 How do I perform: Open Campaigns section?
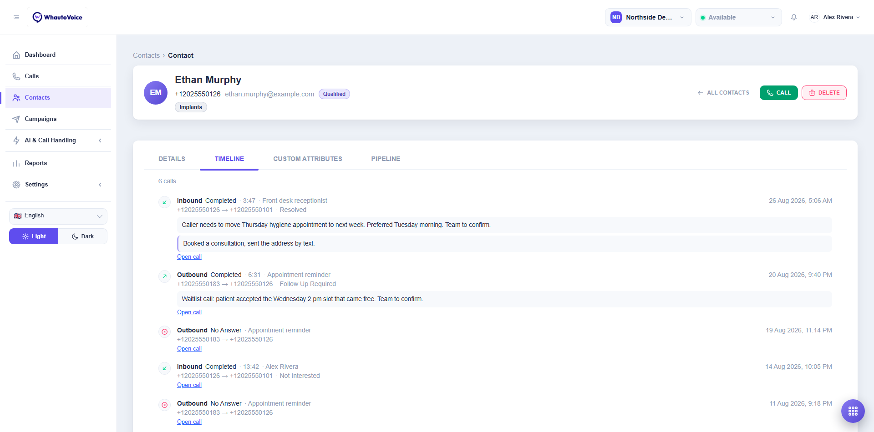(x=58, y=119)
